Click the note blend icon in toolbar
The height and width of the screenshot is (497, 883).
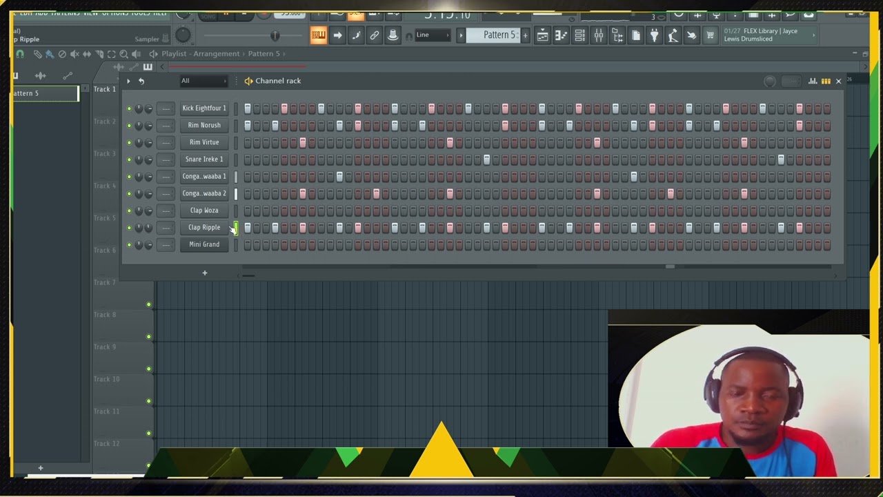pyautogui.click(x=356, y=35)
